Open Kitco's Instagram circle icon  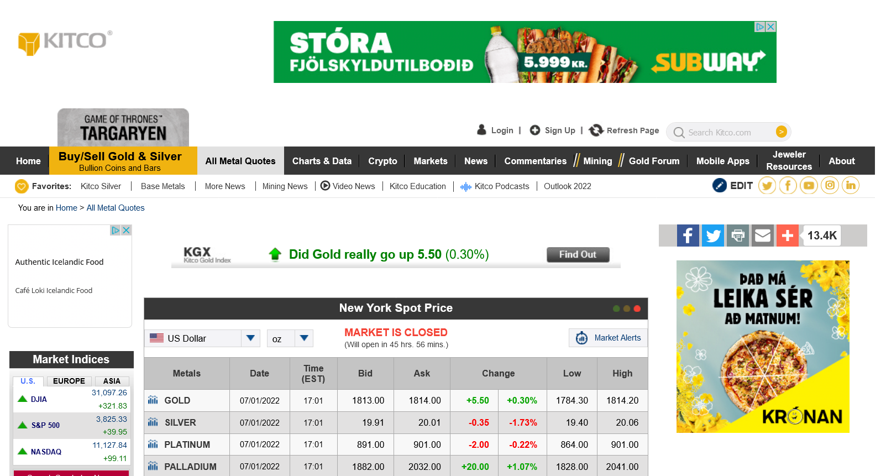830,186
